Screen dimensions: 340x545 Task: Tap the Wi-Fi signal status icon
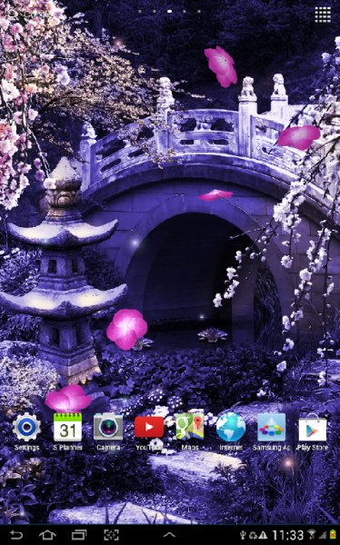311,535
